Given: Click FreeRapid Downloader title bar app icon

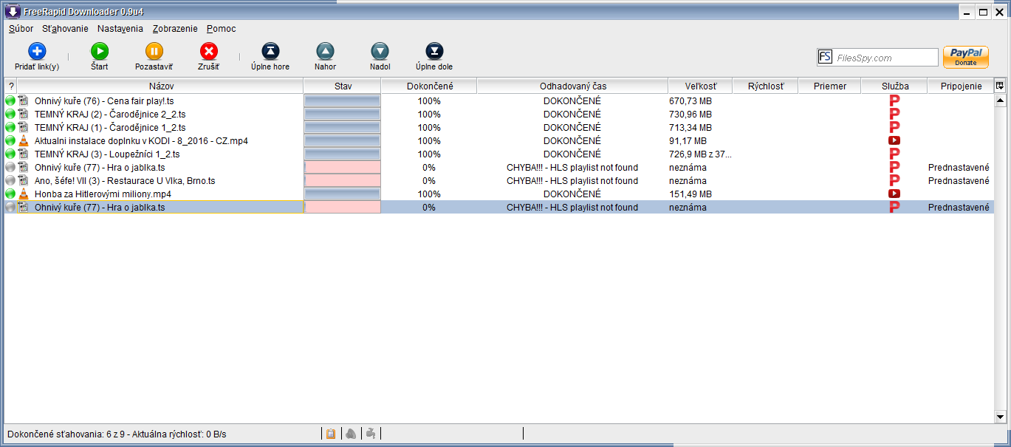Looking at the screenshot, I should (x=12, y=11).
